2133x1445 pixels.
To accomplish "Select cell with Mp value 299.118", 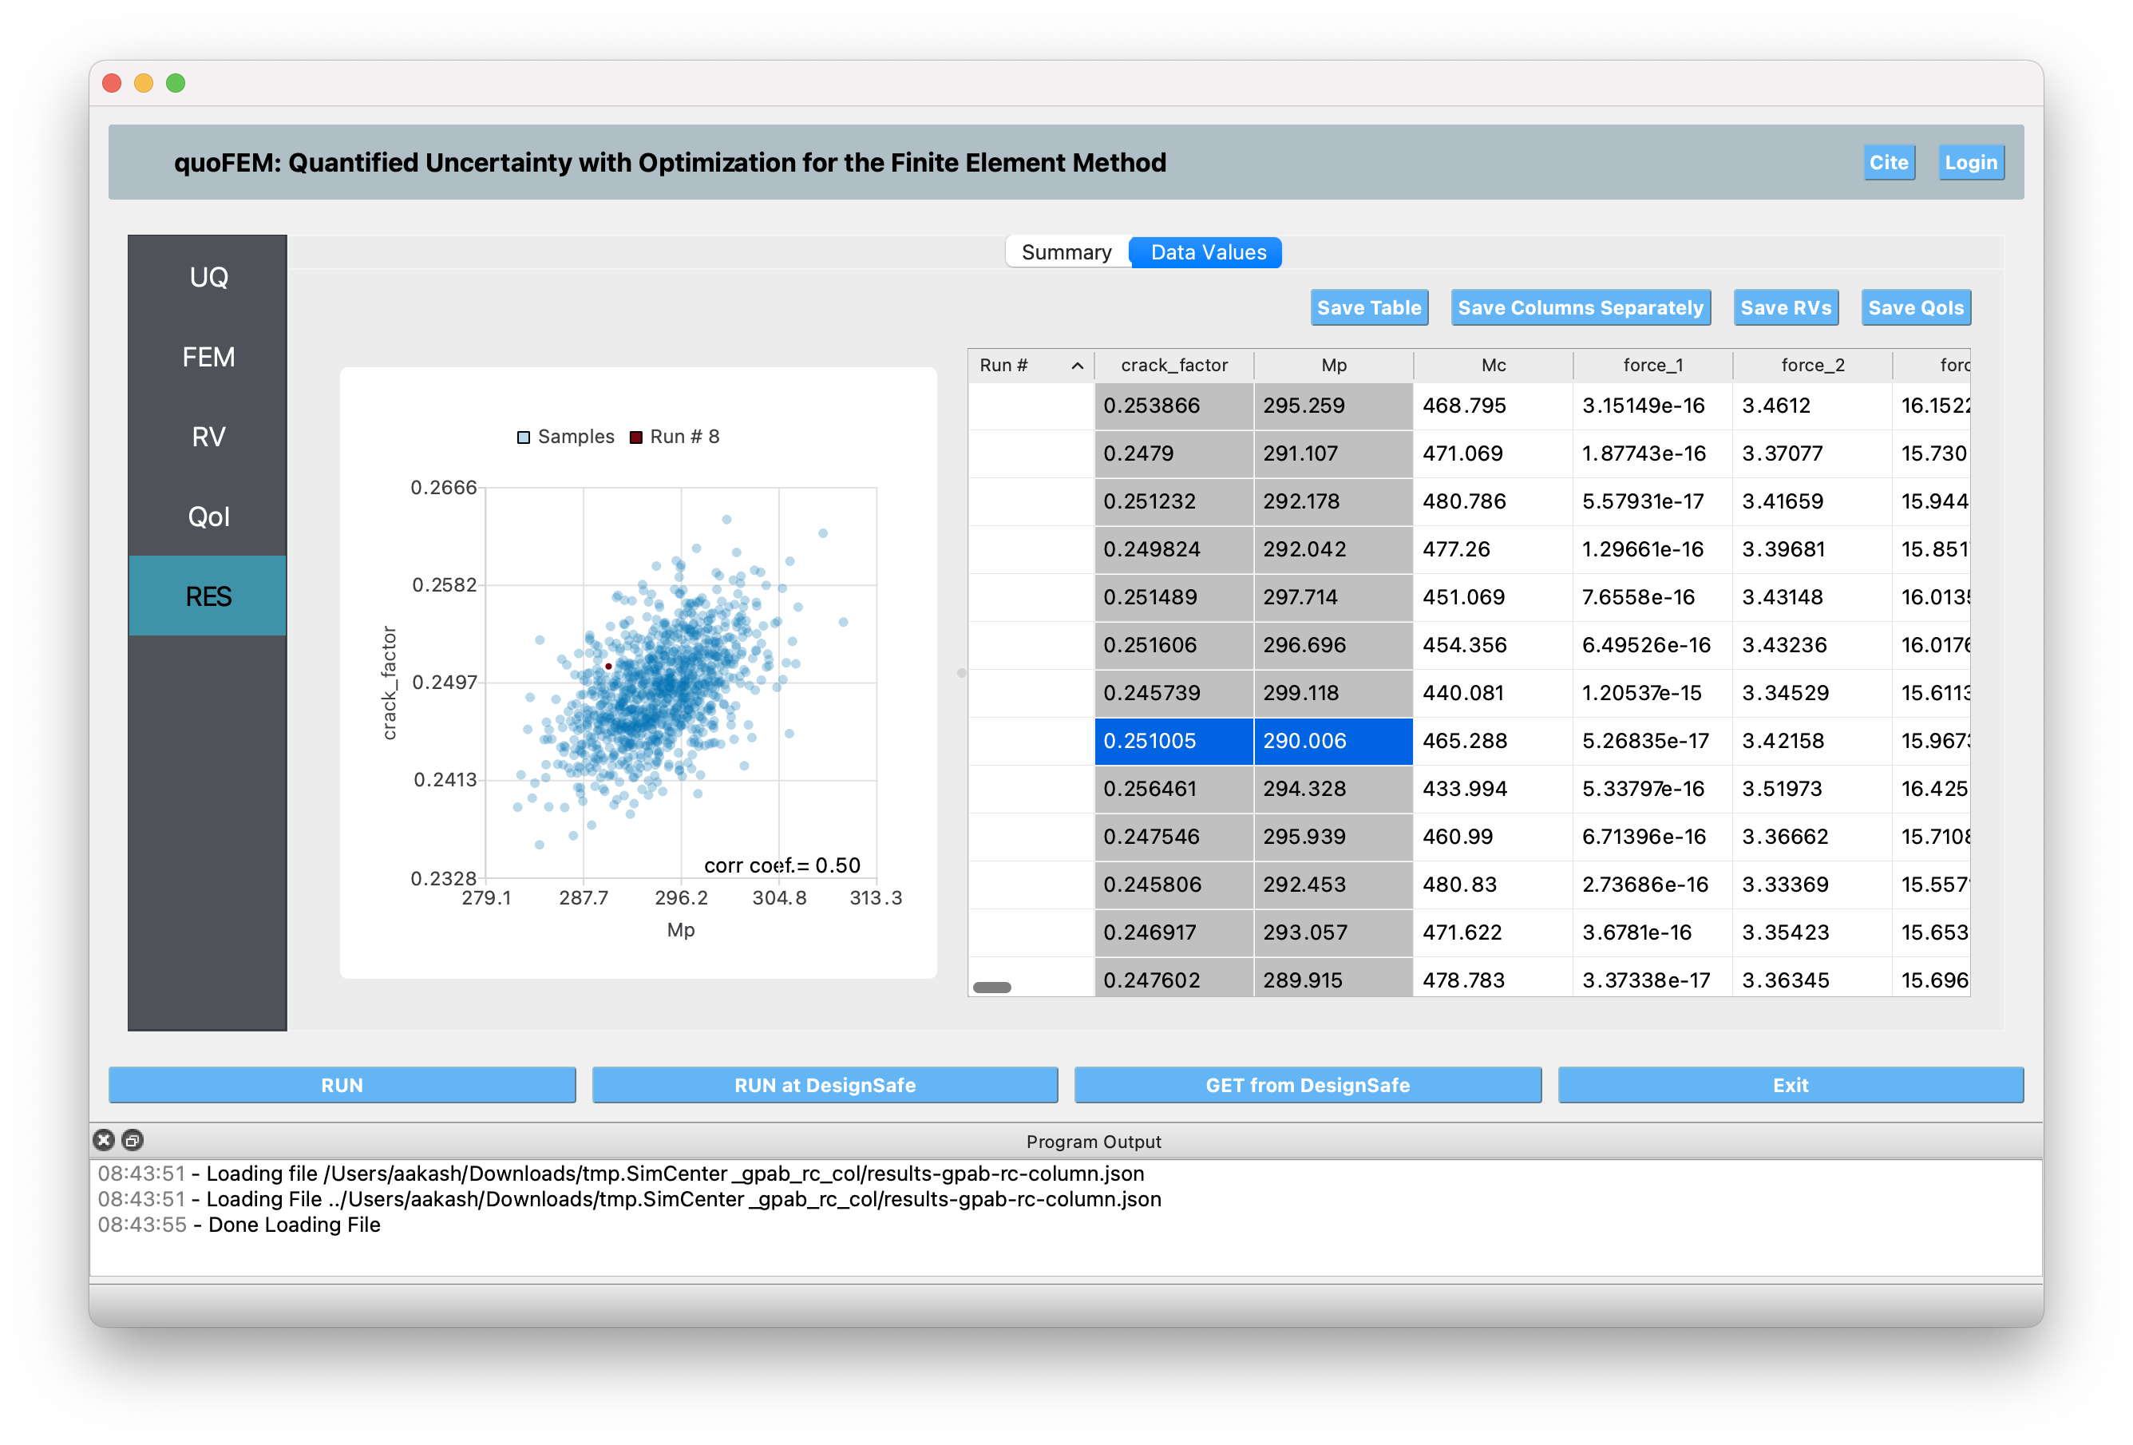I will [x=1334, y=693].
